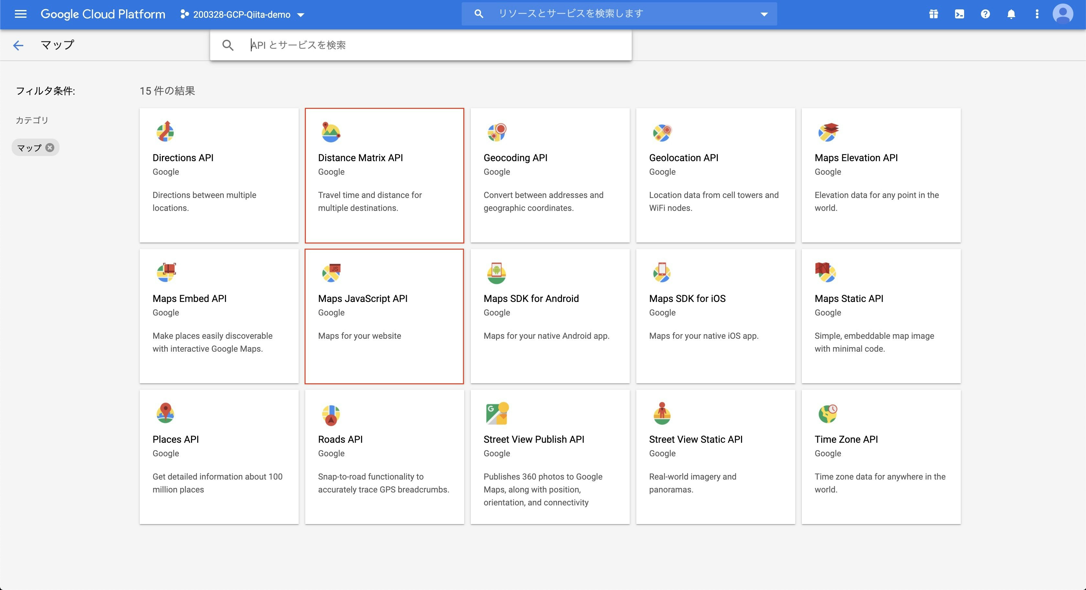Open the Places API title
The image size is (1086, 590).
coord(175,439)
